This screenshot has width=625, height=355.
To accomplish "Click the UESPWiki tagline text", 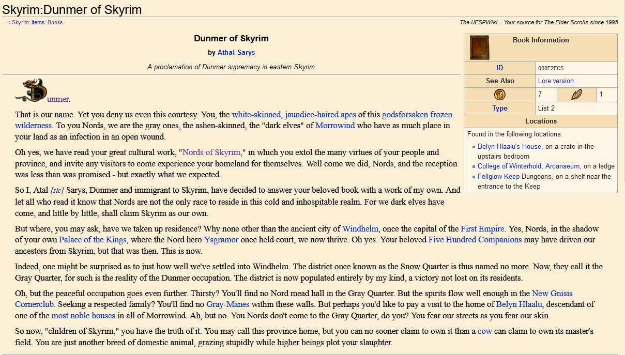I will pos(539,22).
